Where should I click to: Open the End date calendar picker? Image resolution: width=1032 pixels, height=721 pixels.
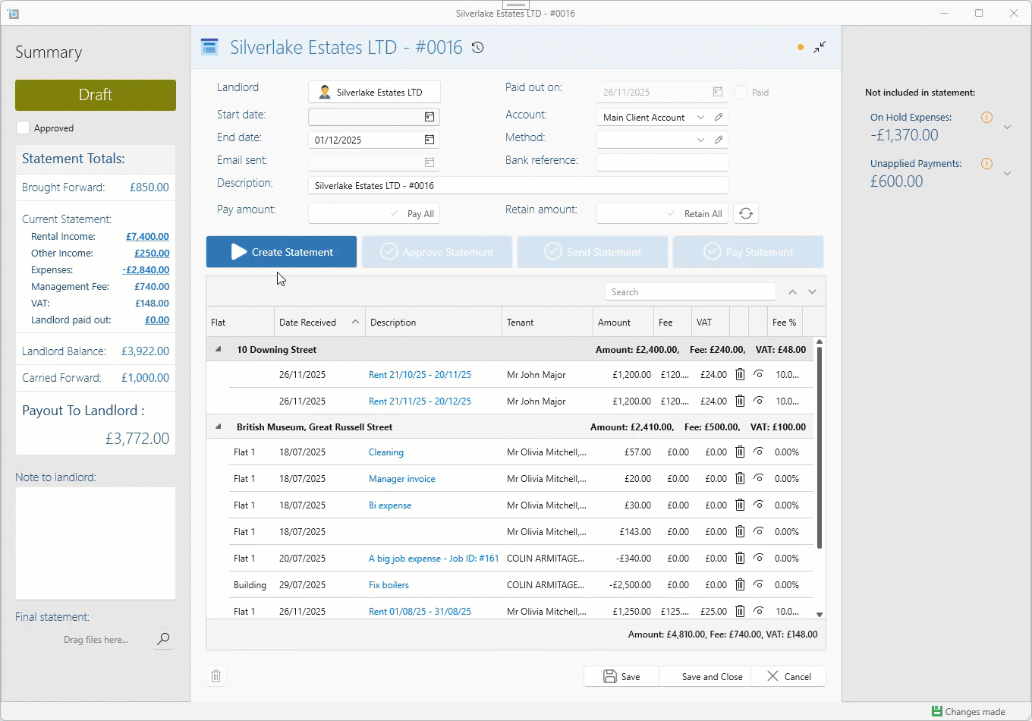coord(429,140)
